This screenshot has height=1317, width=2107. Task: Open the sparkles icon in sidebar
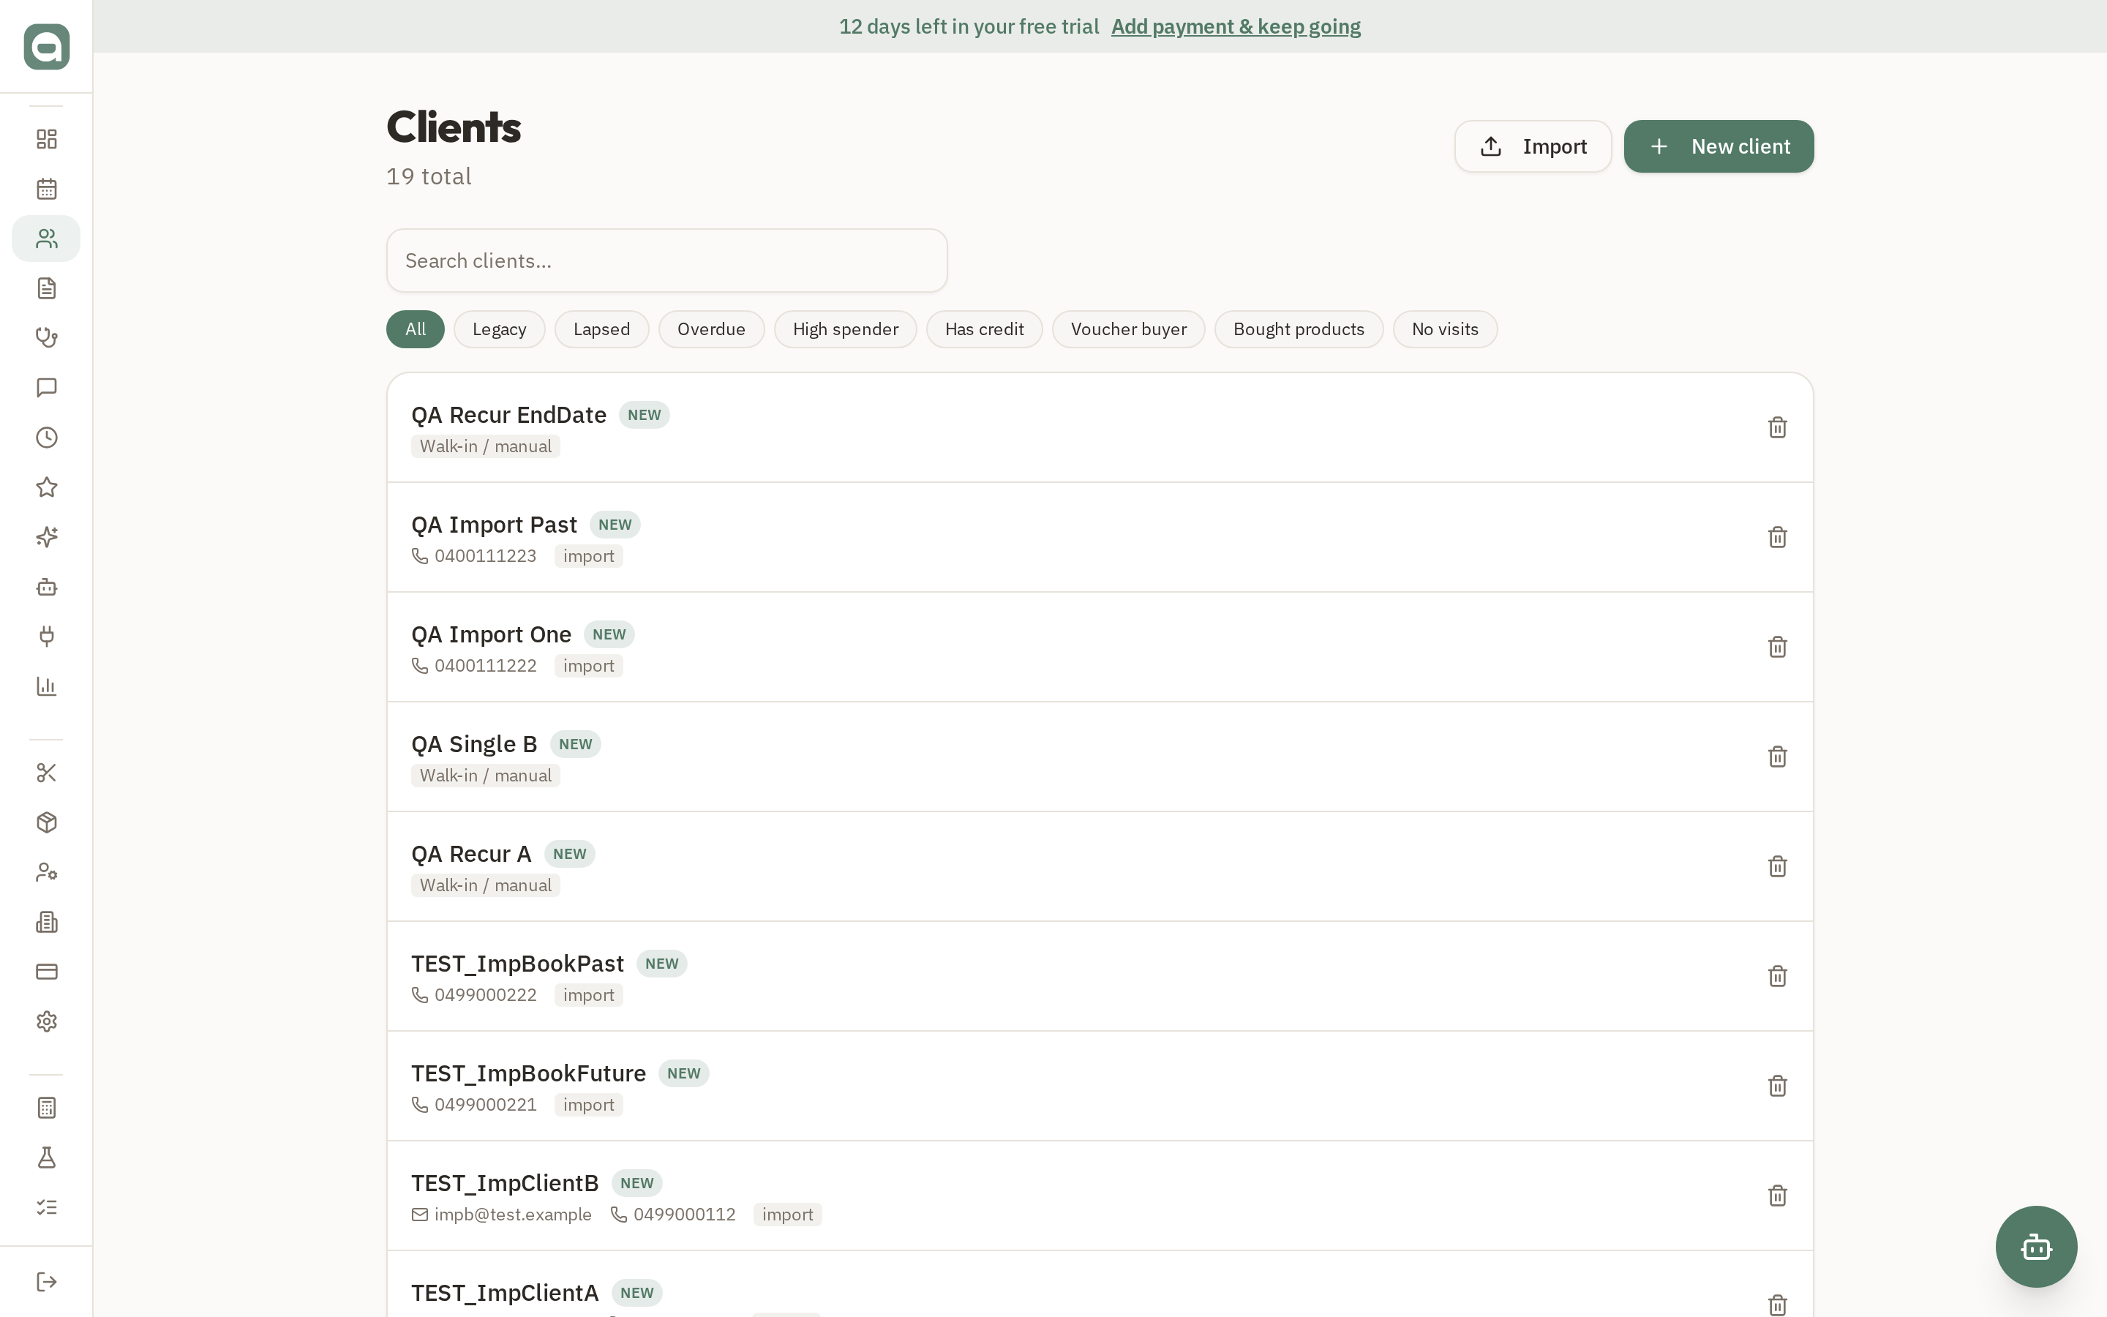46,536
